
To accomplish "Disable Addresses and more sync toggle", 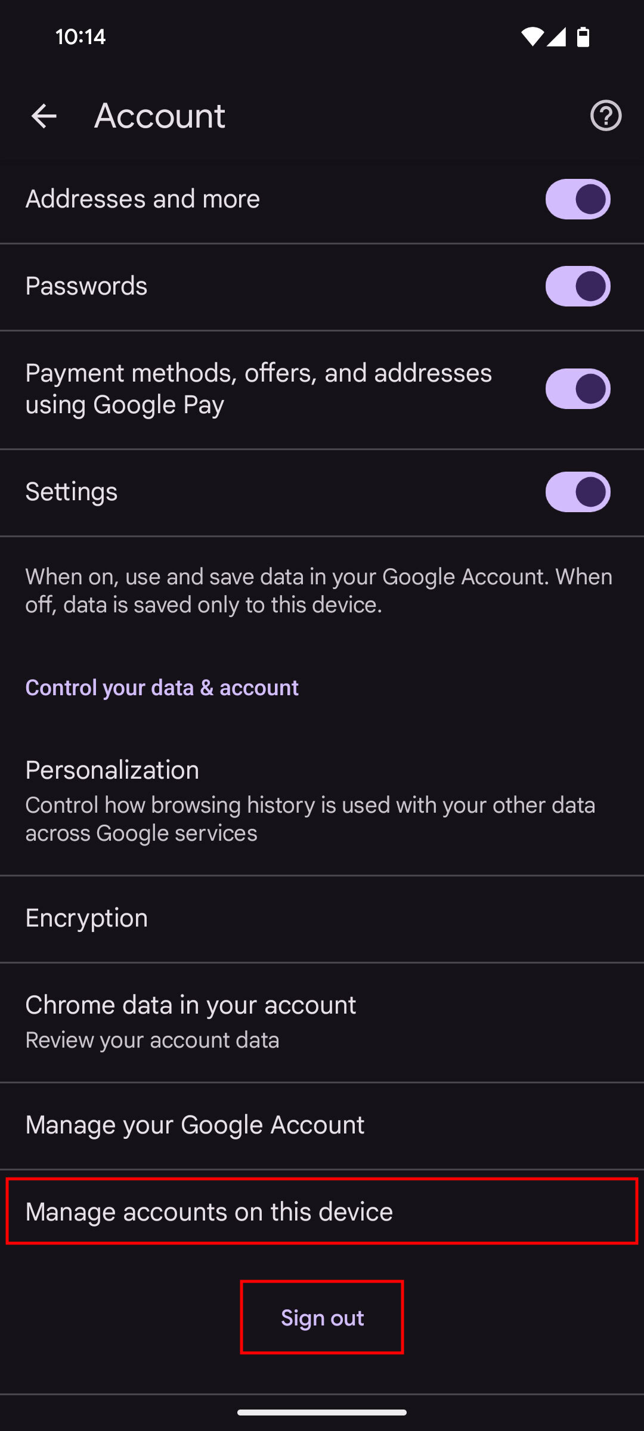I will point(577,199).
